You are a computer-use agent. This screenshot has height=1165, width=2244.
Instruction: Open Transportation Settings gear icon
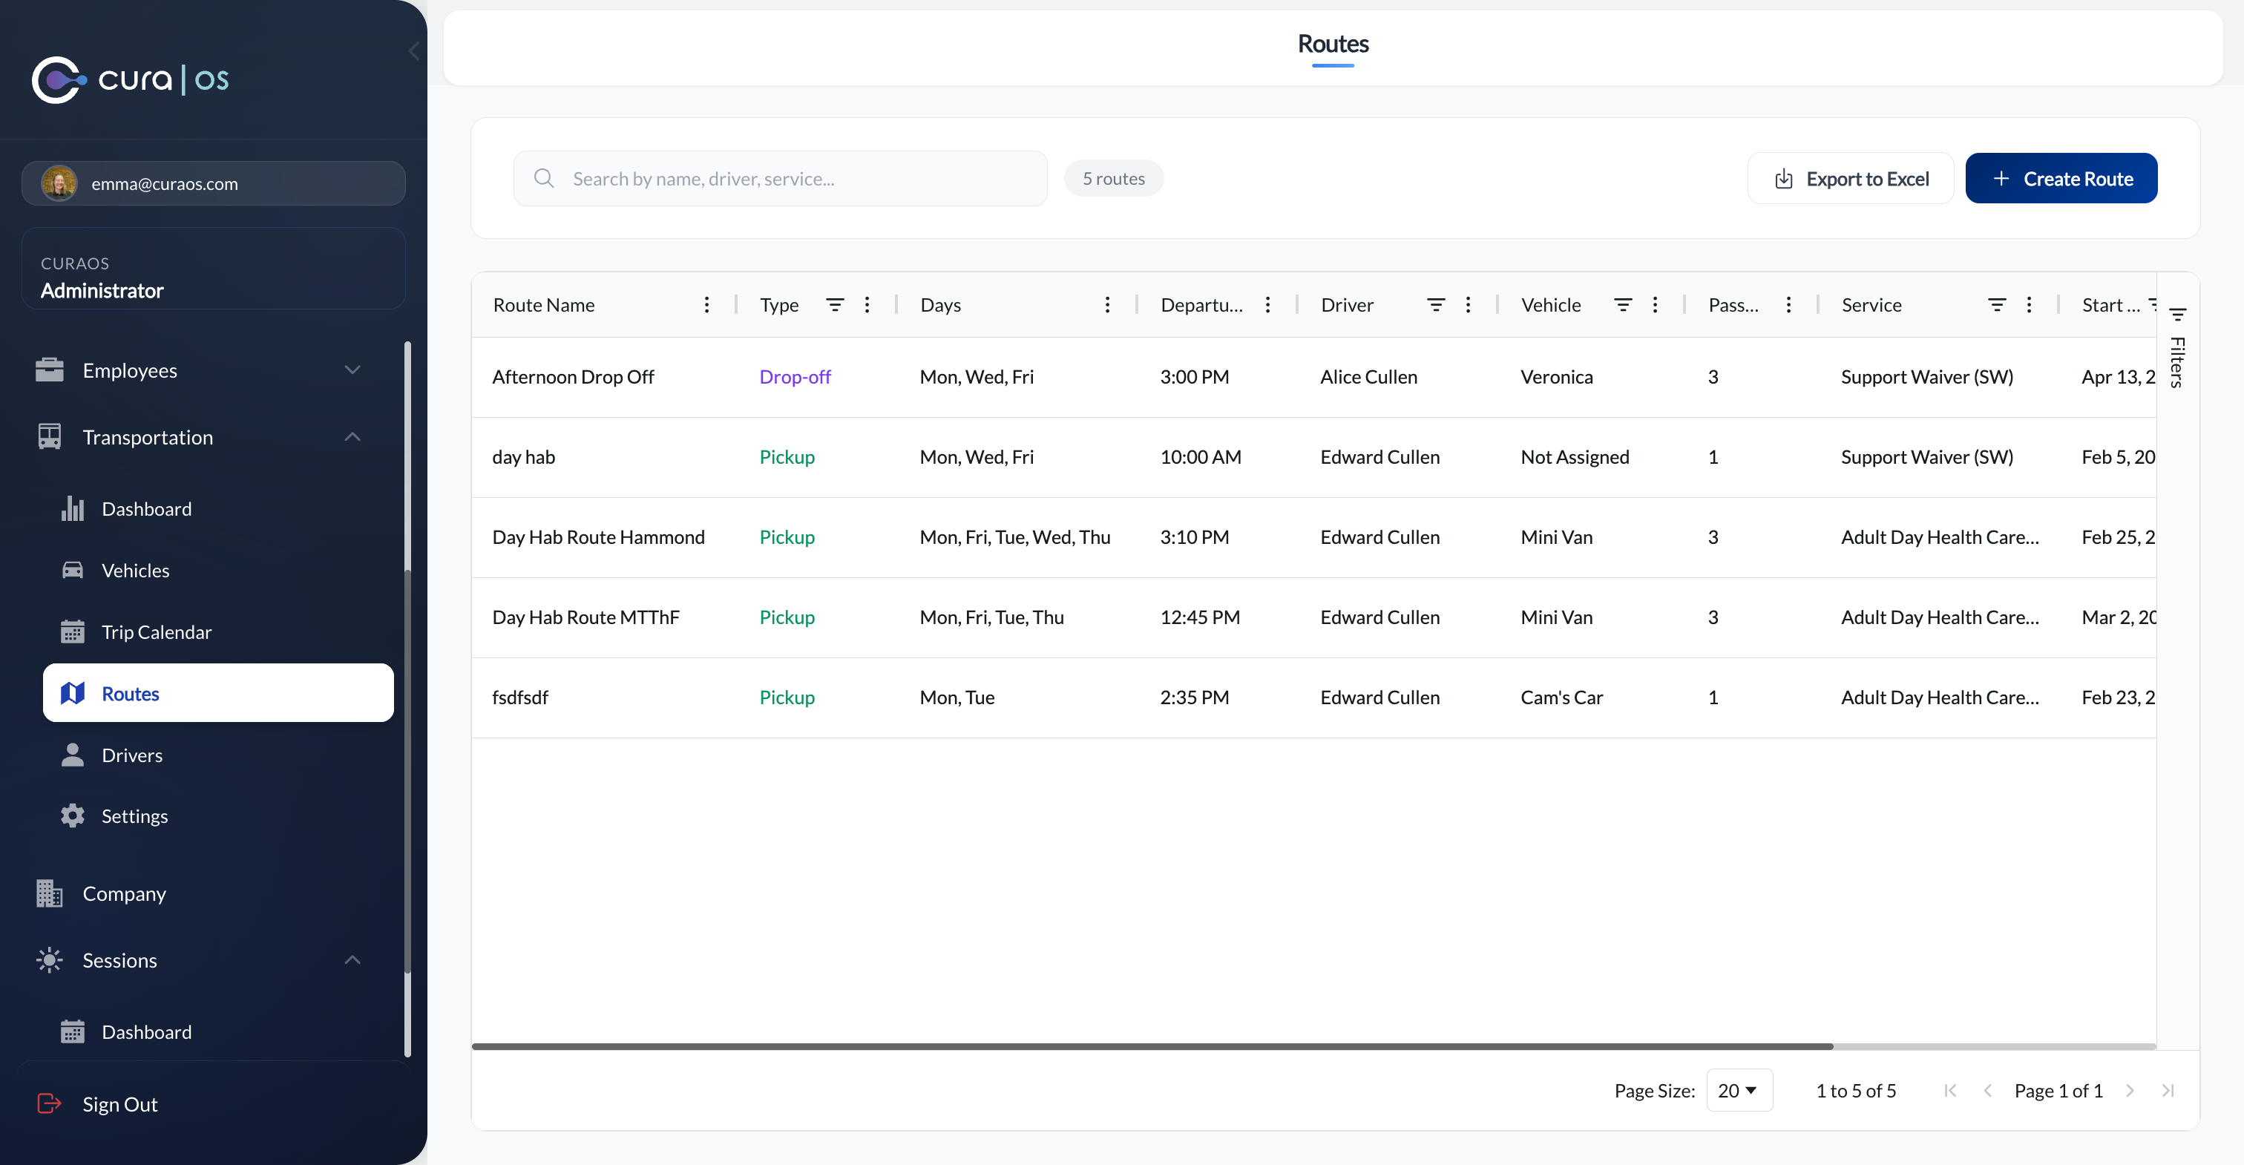pyautogui.click(x=72, y=815)
